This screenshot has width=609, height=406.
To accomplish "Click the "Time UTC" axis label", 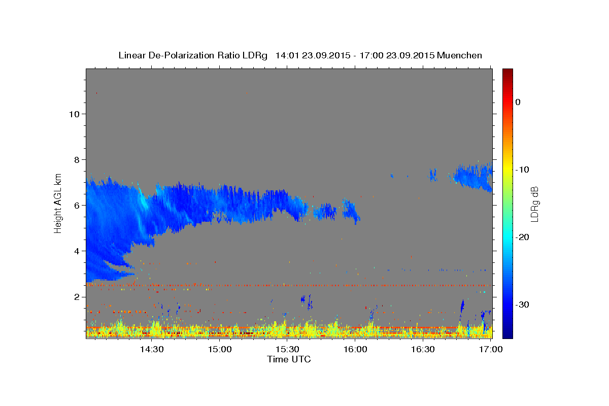I will point(289,359).
